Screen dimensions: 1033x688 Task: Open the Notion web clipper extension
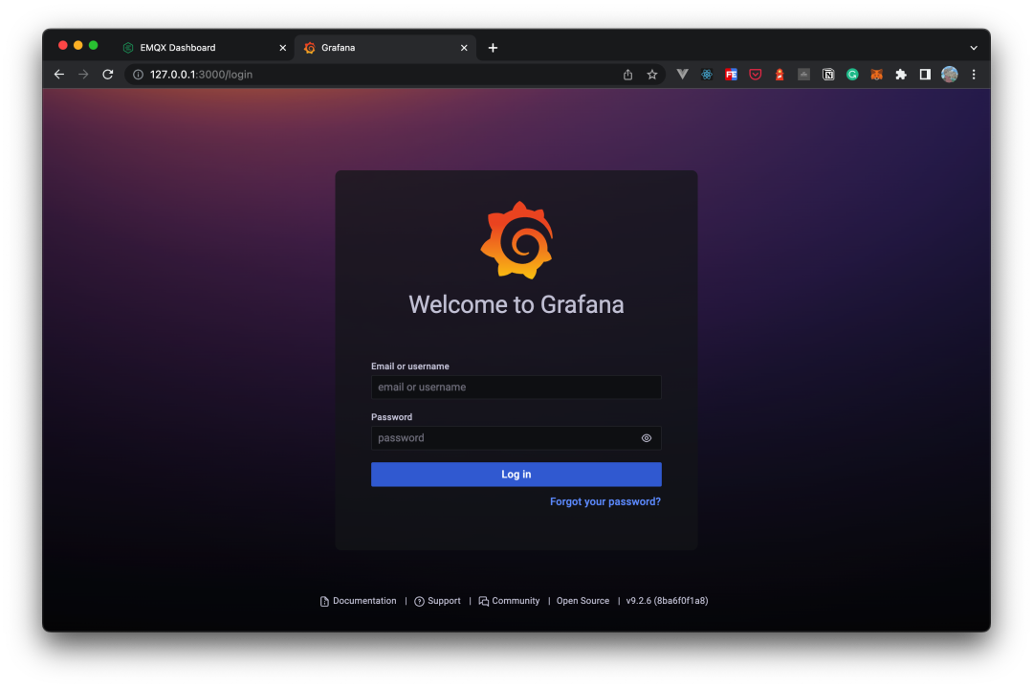click(x=828, y=75)
